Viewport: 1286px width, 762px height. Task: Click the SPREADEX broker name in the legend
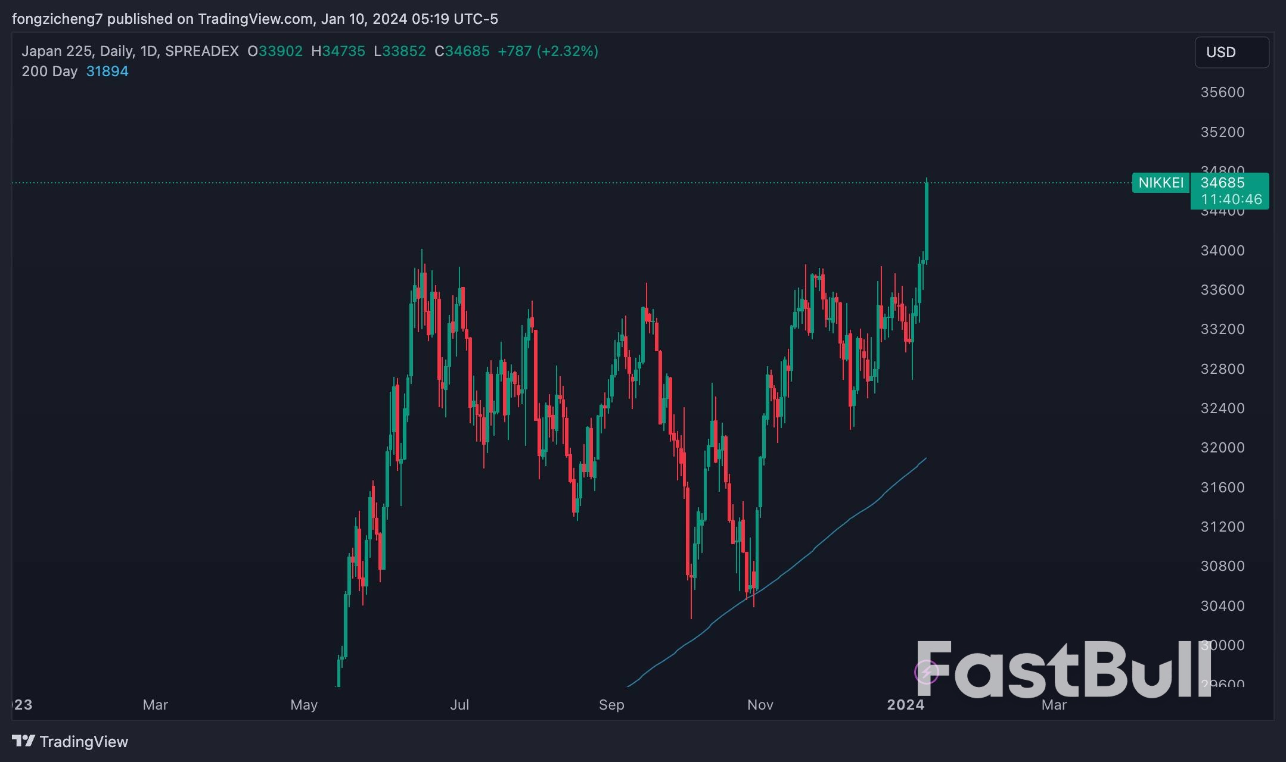[x=203, y=51]
